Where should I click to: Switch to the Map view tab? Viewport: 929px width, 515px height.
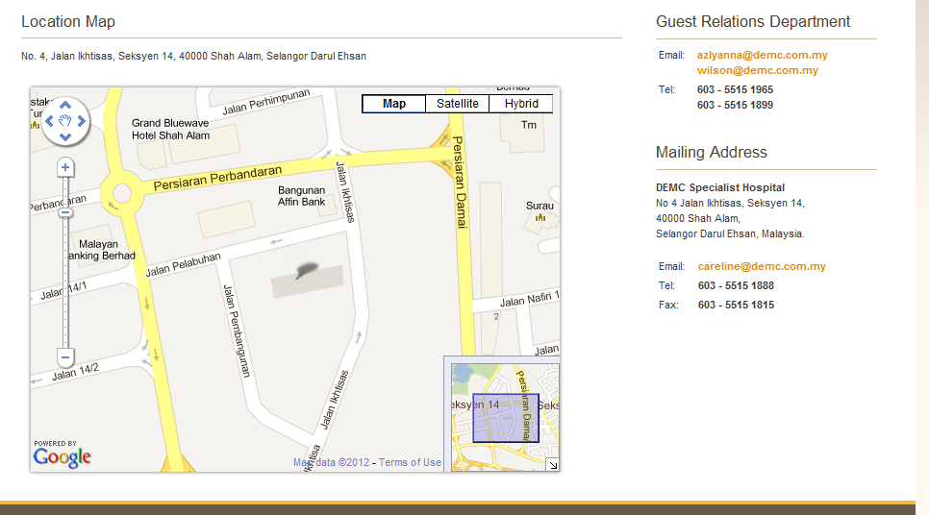pos(394,104)
